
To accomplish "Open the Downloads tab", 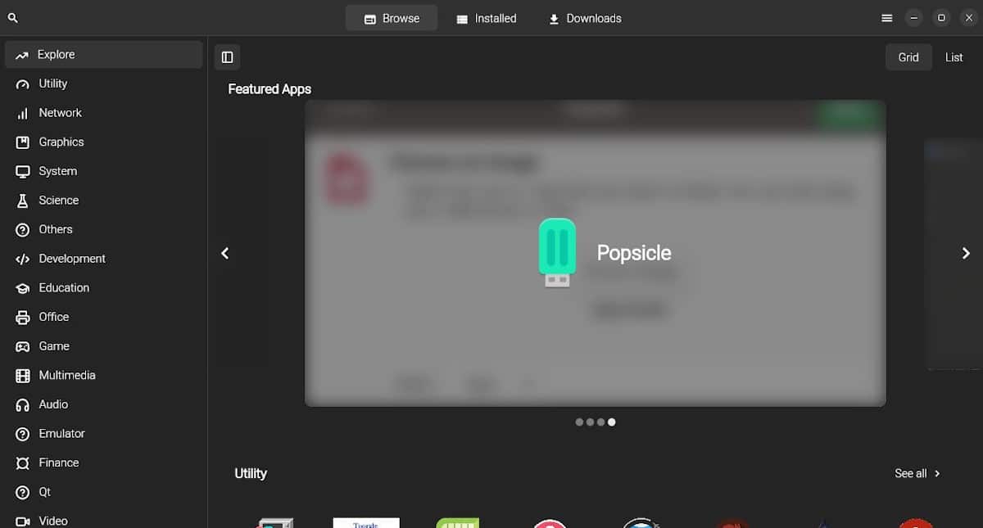I will coord(584,17).
